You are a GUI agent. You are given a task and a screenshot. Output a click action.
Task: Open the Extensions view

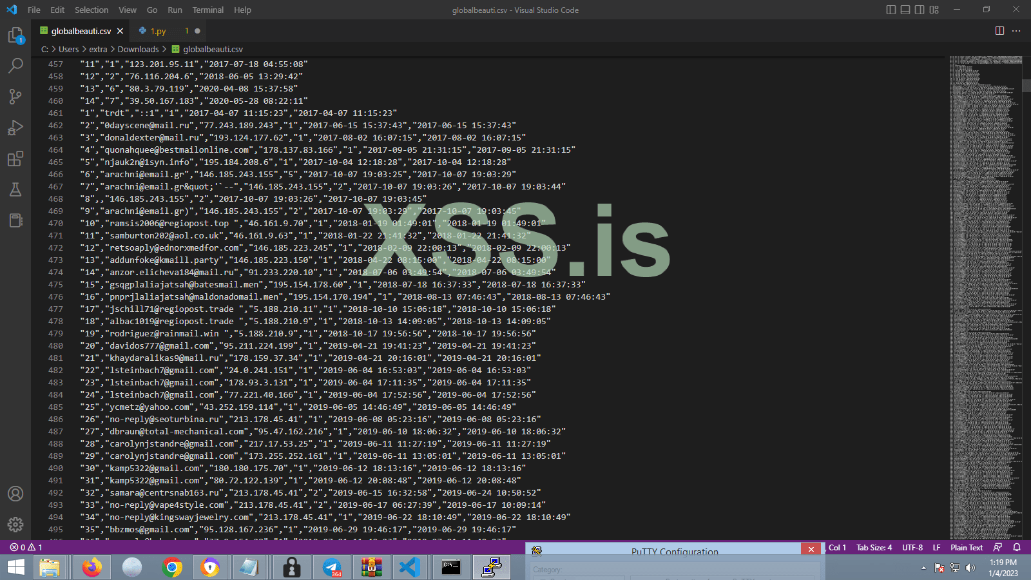pos(15,159)
